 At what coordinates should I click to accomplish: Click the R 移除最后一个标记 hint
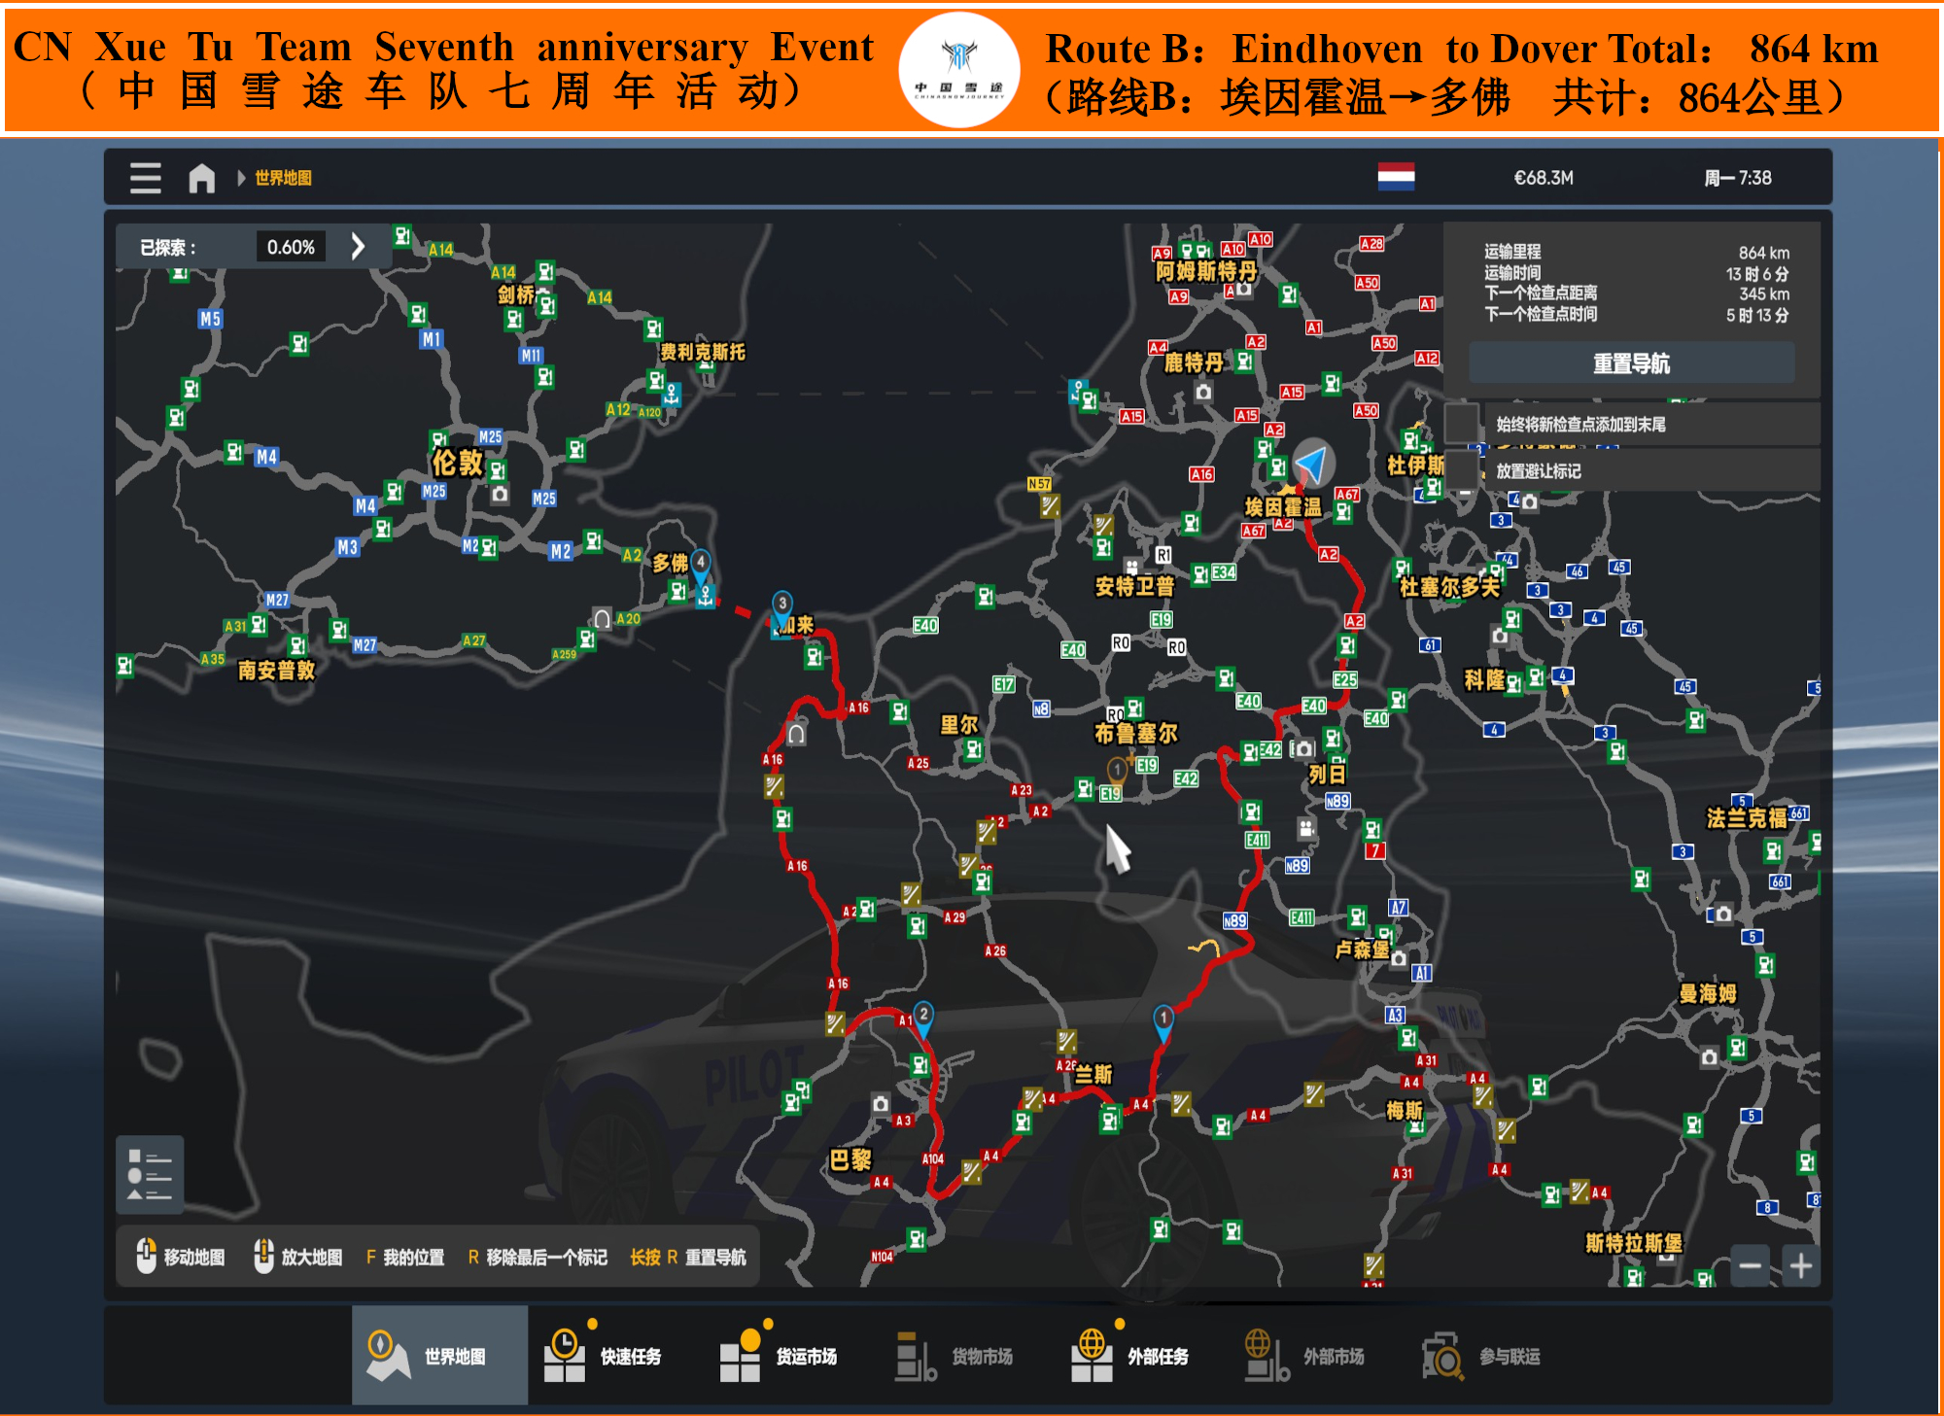pyautogui.click(x=538, y=1257)
